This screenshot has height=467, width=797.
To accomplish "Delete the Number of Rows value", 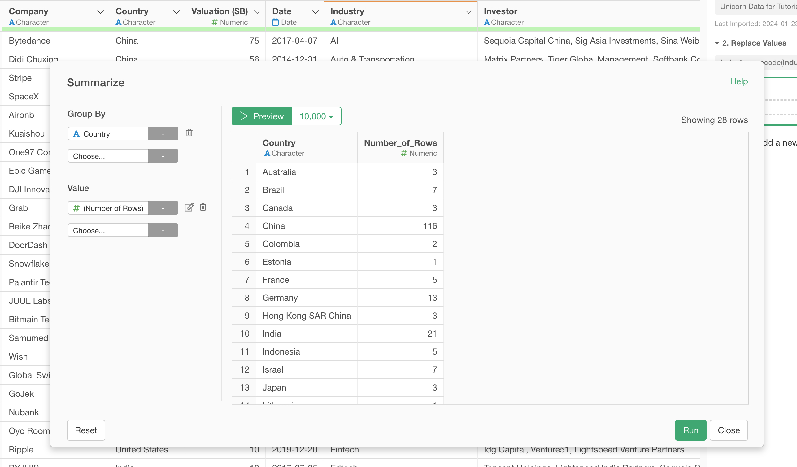I will [203, 207].
